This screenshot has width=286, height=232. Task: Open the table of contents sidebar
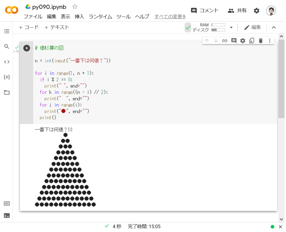pyautogui.click(x=7, y=31)
